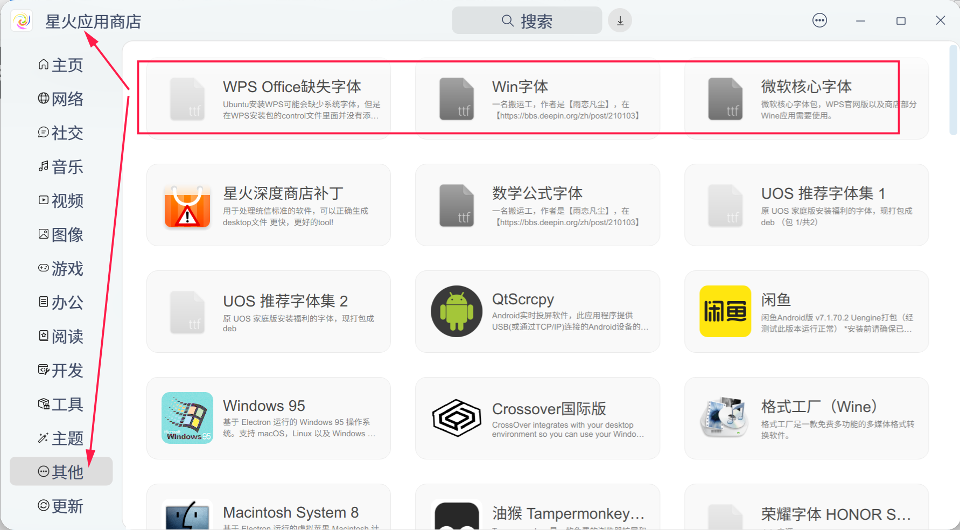Click the Spark Store logo icon
960x530 pixels.
tap(22, 21)
